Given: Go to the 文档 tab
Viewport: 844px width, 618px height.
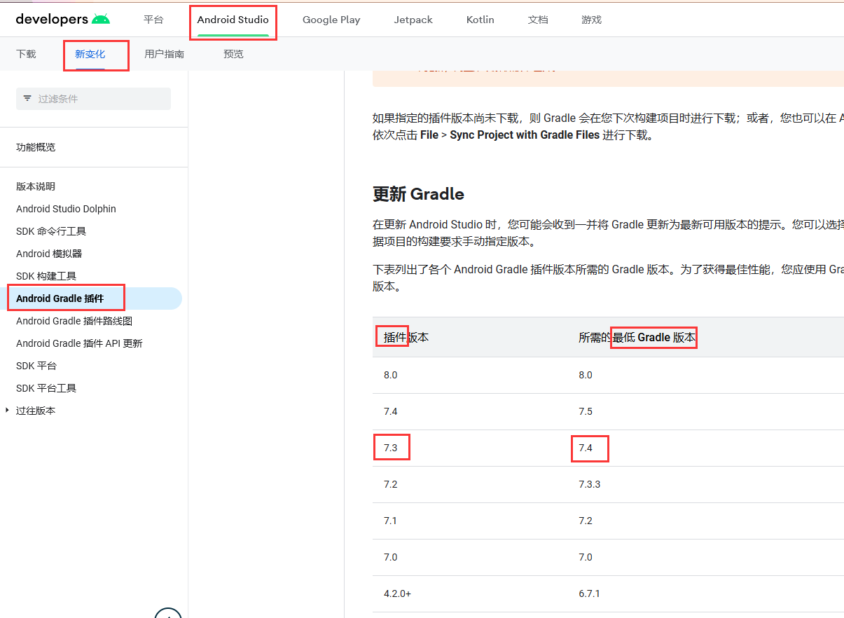Looking at the screenshot, I should (538, 20).
